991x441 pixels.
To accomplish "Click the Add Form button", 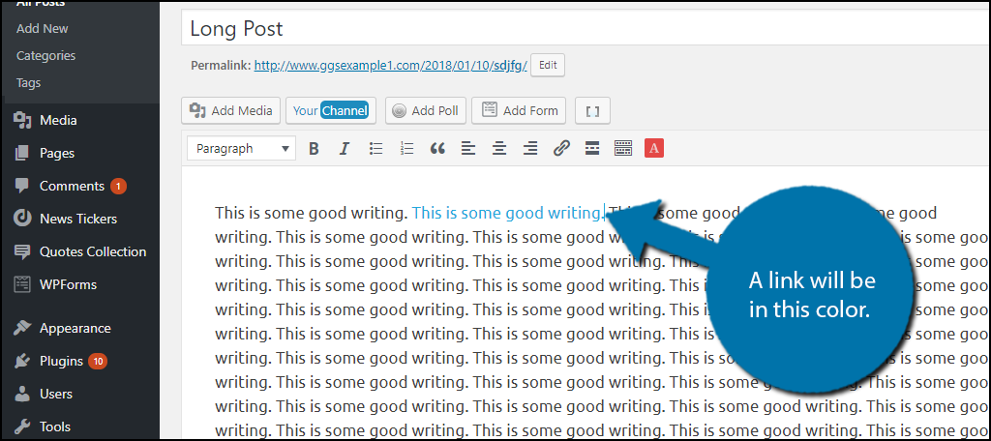I will tap(519, 110).
